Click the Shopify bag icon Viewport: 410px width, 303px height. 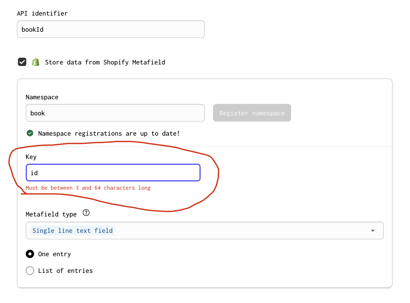[36, 62]
